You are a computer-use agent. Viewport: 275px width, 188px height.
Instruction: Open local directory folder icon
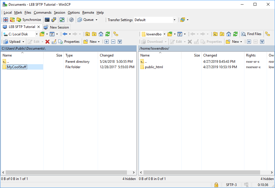(x=42, y=34)
